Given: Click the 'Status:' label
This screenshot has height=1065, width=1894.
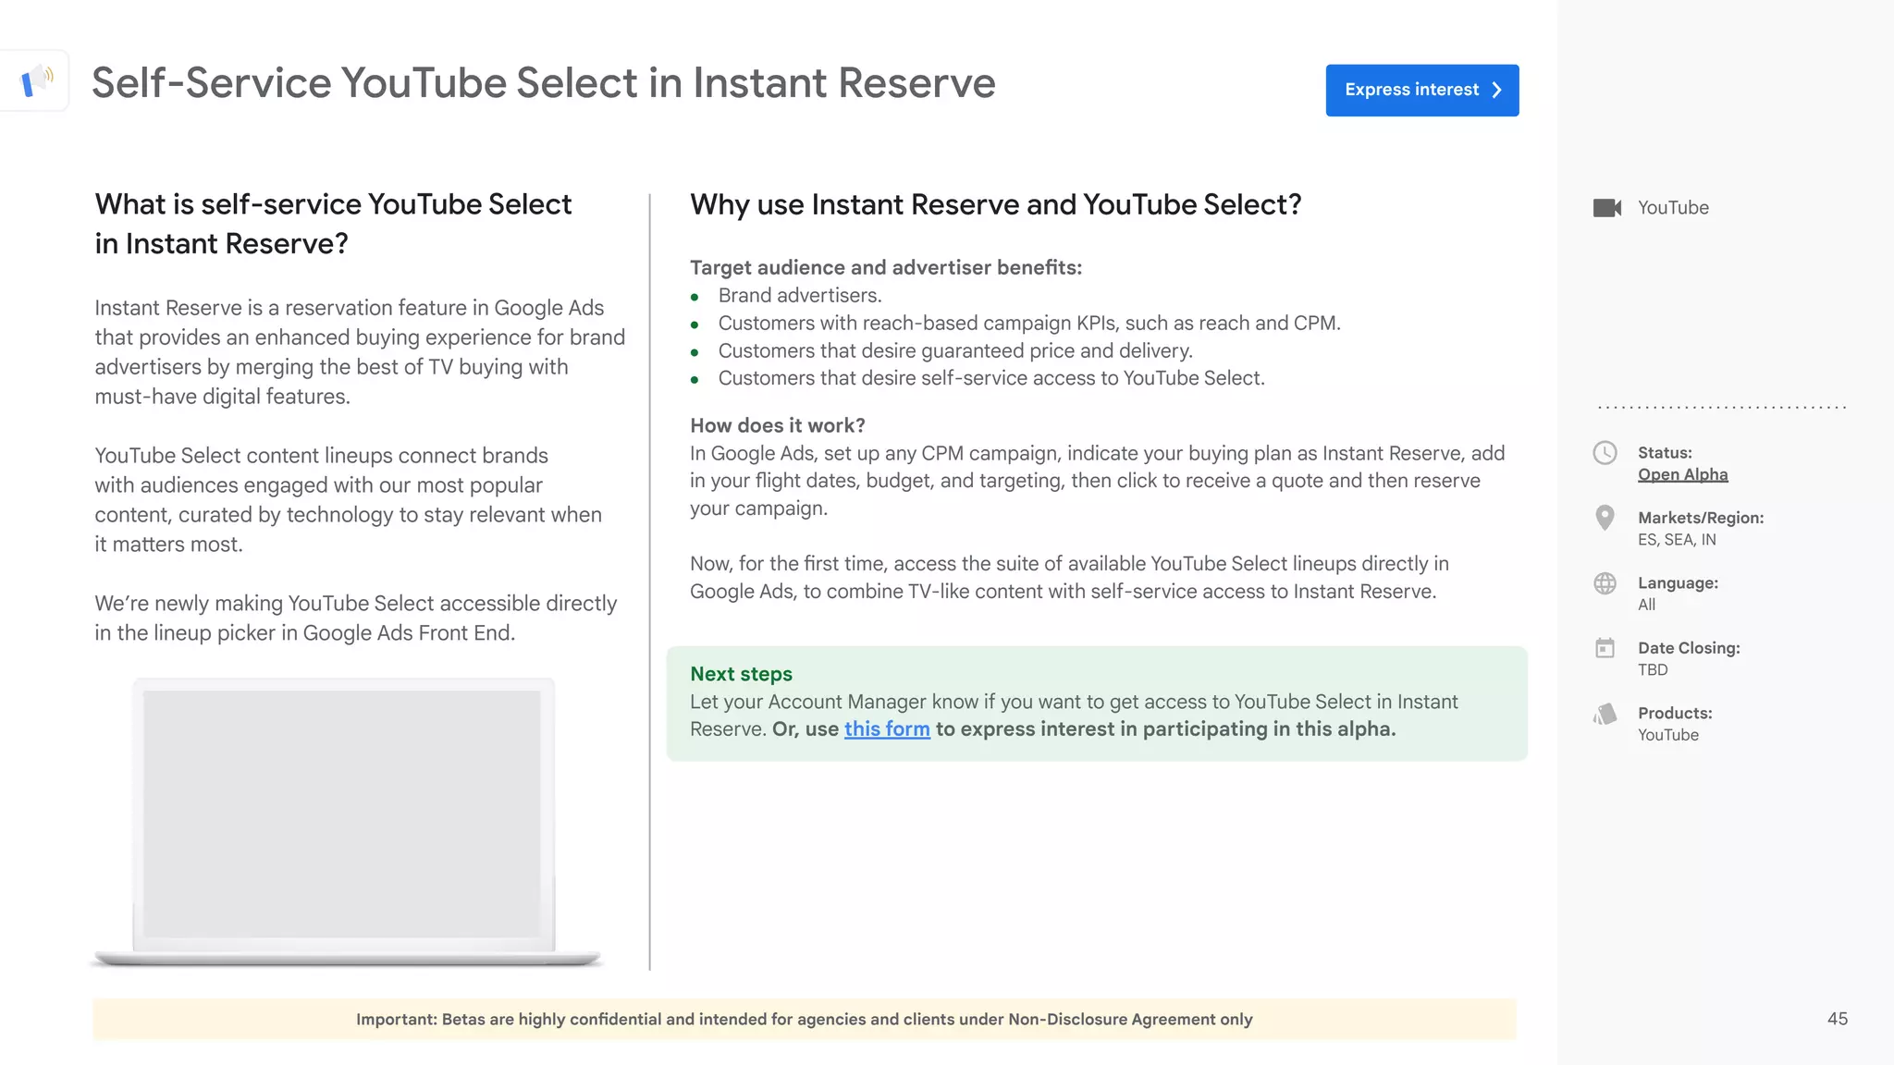Looking at the screenshot, I should pos(1665,453).
